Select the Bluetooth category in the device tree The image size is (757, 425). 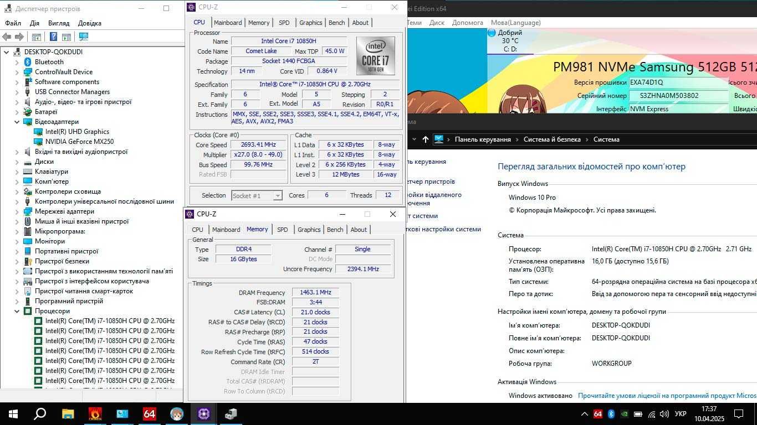(49, 62)
